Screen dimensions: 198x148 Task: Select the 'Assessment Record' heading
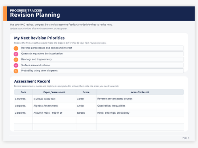coord(32,81)
